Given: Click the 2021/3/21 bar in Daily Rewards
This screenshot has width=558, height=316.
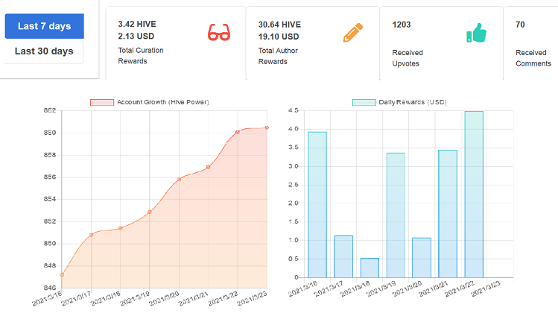Looking at the screenshot, I should [448, 214].
